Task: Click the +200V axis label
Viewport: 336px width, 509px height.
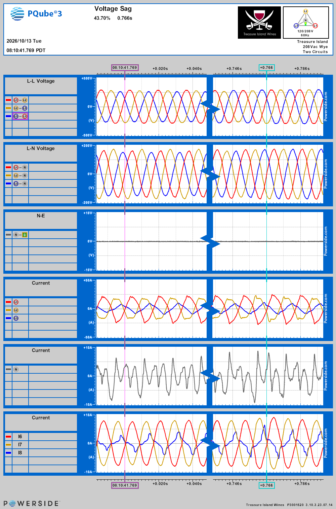Action: (87, 146)
